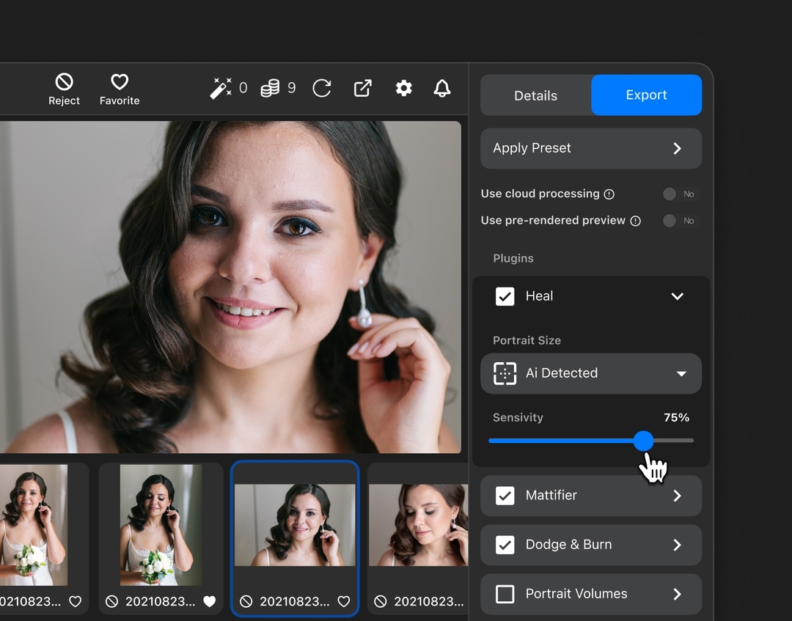Open notifications bell icon
This screenshot has height=621, width=792.
click(442, 89)
